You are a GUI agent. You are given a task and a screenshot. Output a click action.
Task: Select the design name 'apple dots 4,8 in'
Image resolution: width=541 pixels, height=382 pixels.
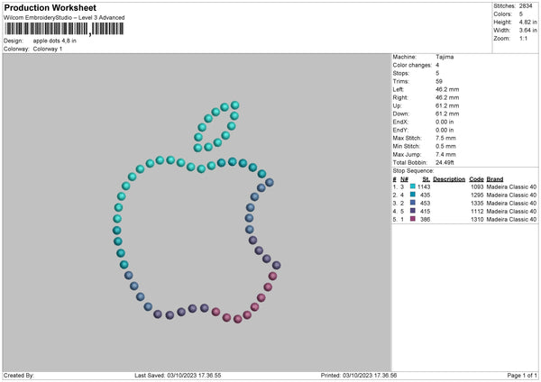[x=54, y=41]
